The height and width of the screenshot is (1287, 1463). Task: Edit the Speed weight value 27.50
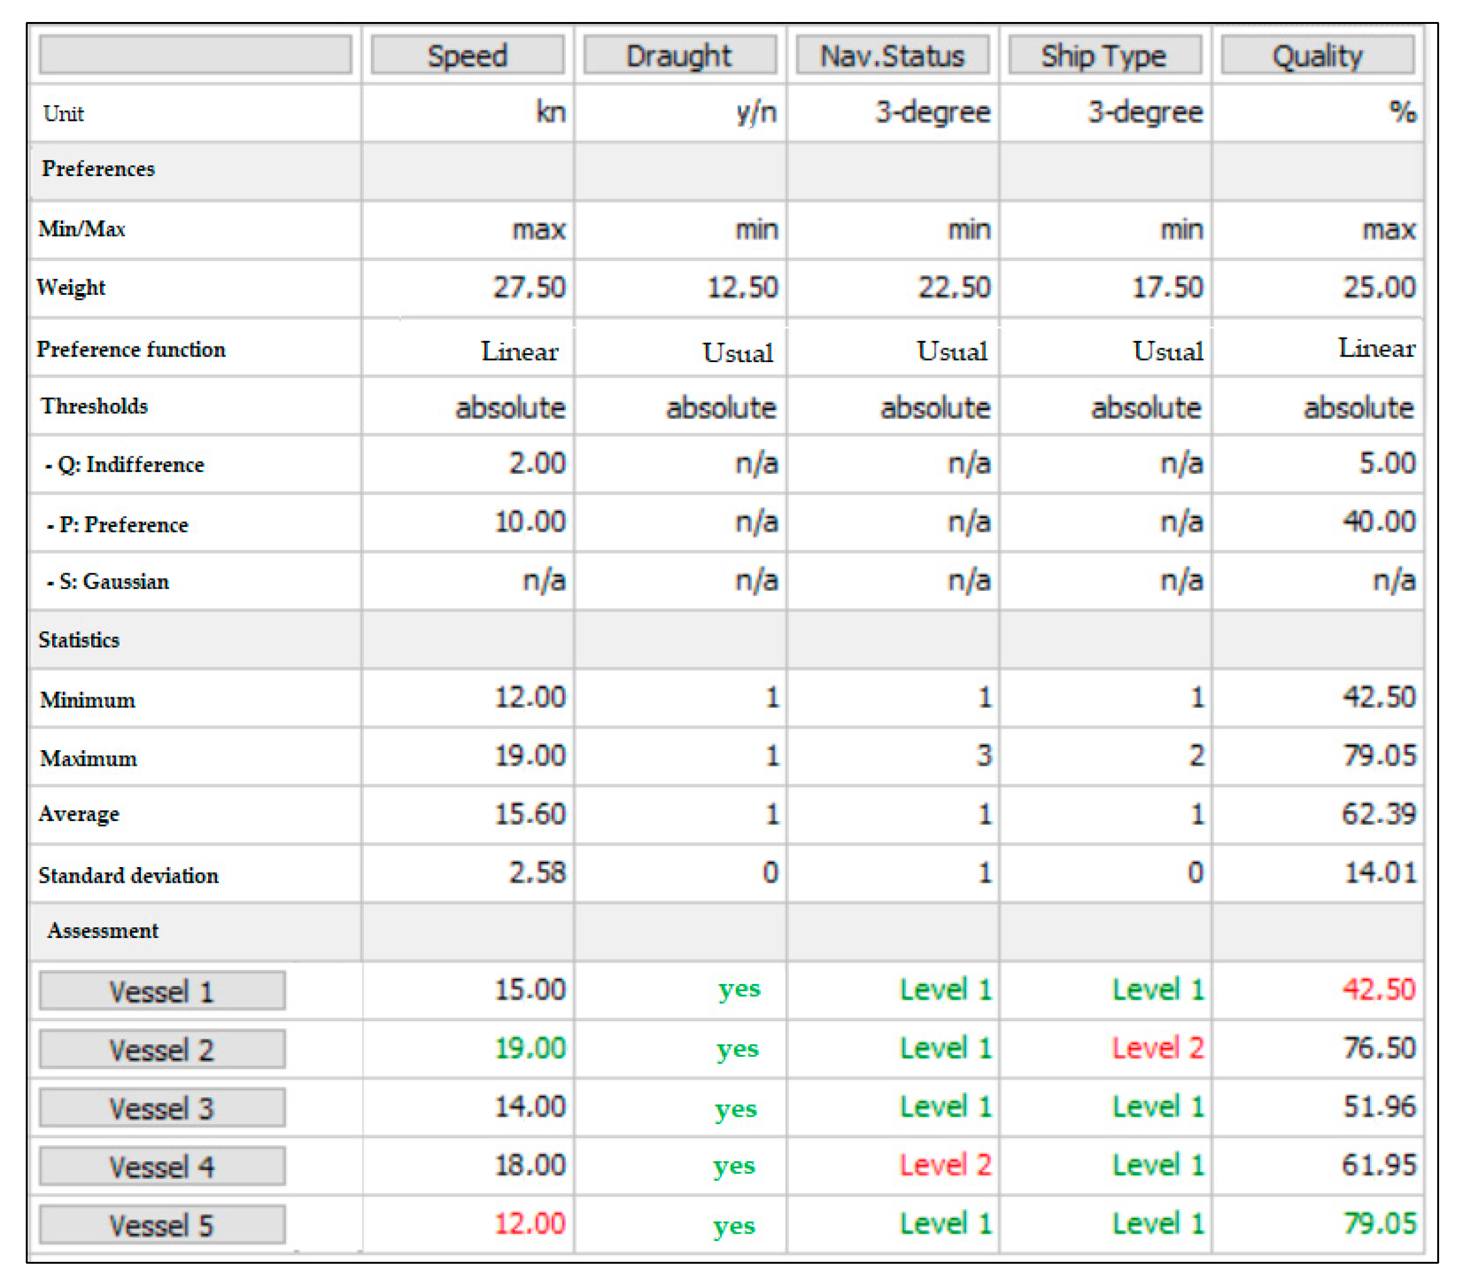[529, 288]
